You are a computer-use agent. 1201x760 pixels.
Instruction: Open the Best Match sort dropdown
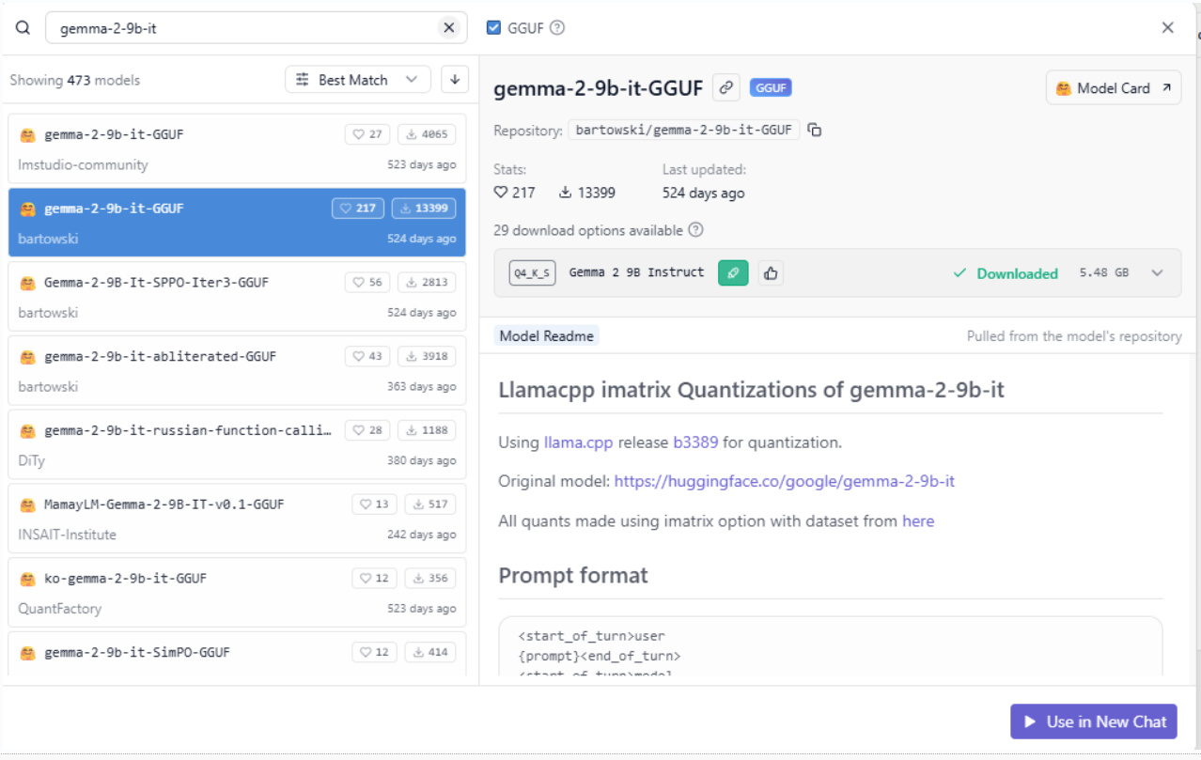pos(357,80)
